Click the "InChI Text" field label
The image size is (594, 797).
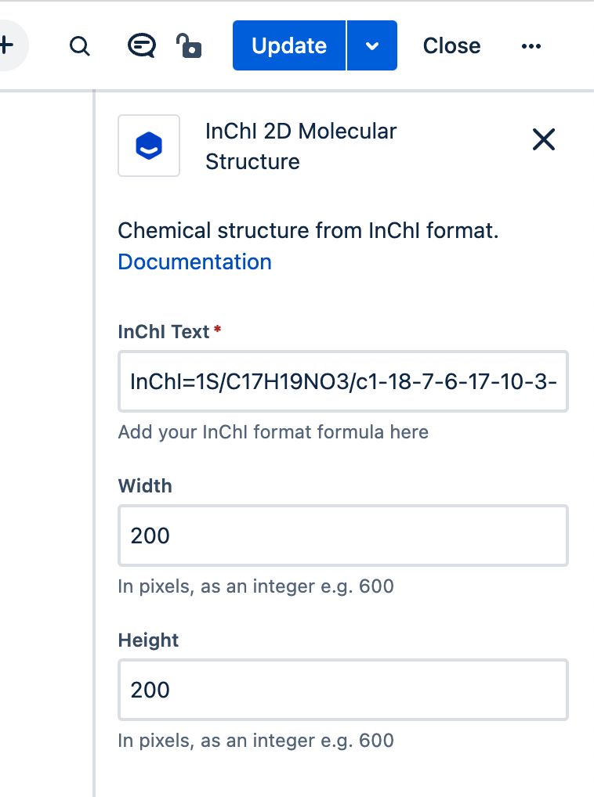click(164, 332)
